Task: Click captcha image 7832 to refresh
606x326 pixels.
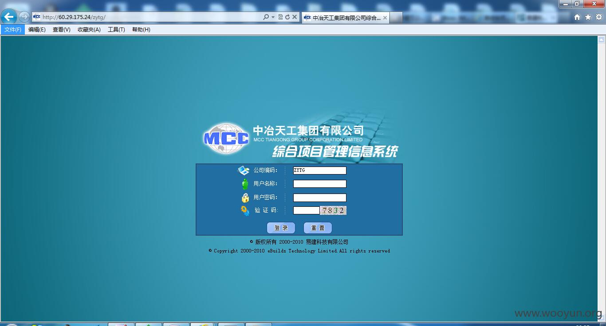Action: pyautogui.click(x=333, y=210)
